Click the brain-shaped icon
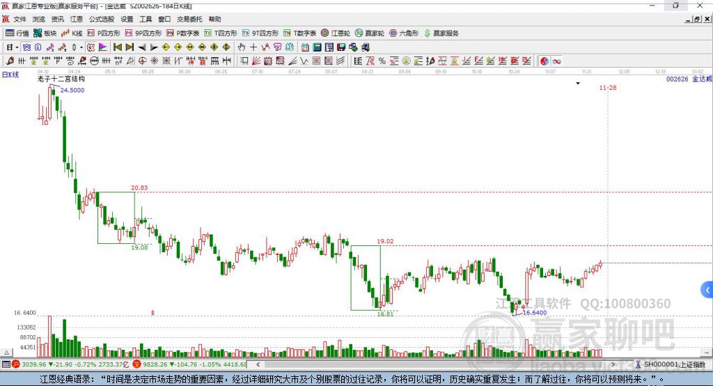Viewport: 713px width, 386px height. tap(290, 47)
